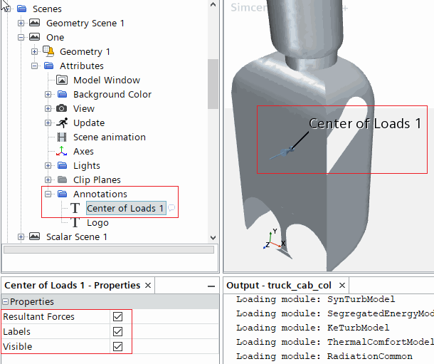Image resolution: width=434 pixels, height=364 pixels.
Task: Click the Resultant Forces property label
Action: (x=38, y=316)
